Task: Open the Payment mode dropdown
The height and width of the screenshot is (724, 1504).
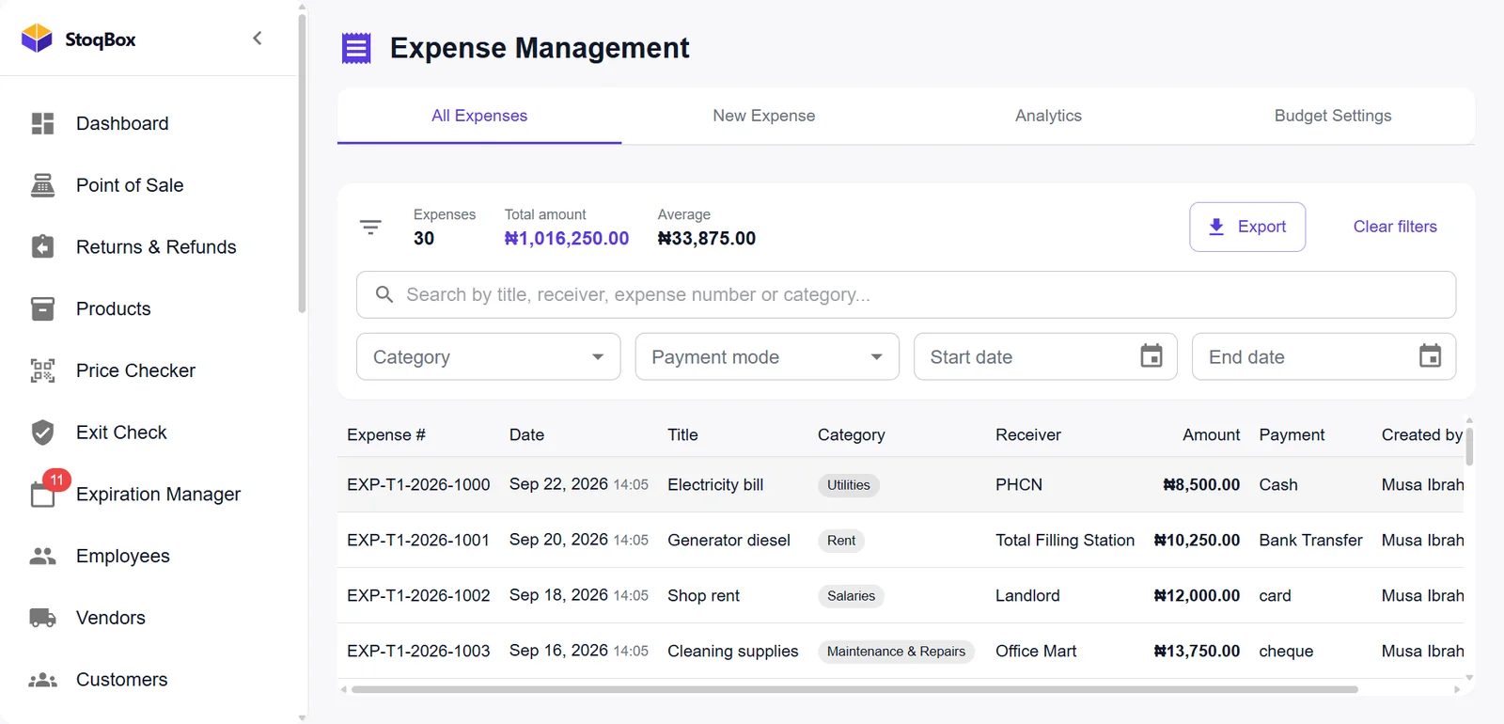Action: 767,357
